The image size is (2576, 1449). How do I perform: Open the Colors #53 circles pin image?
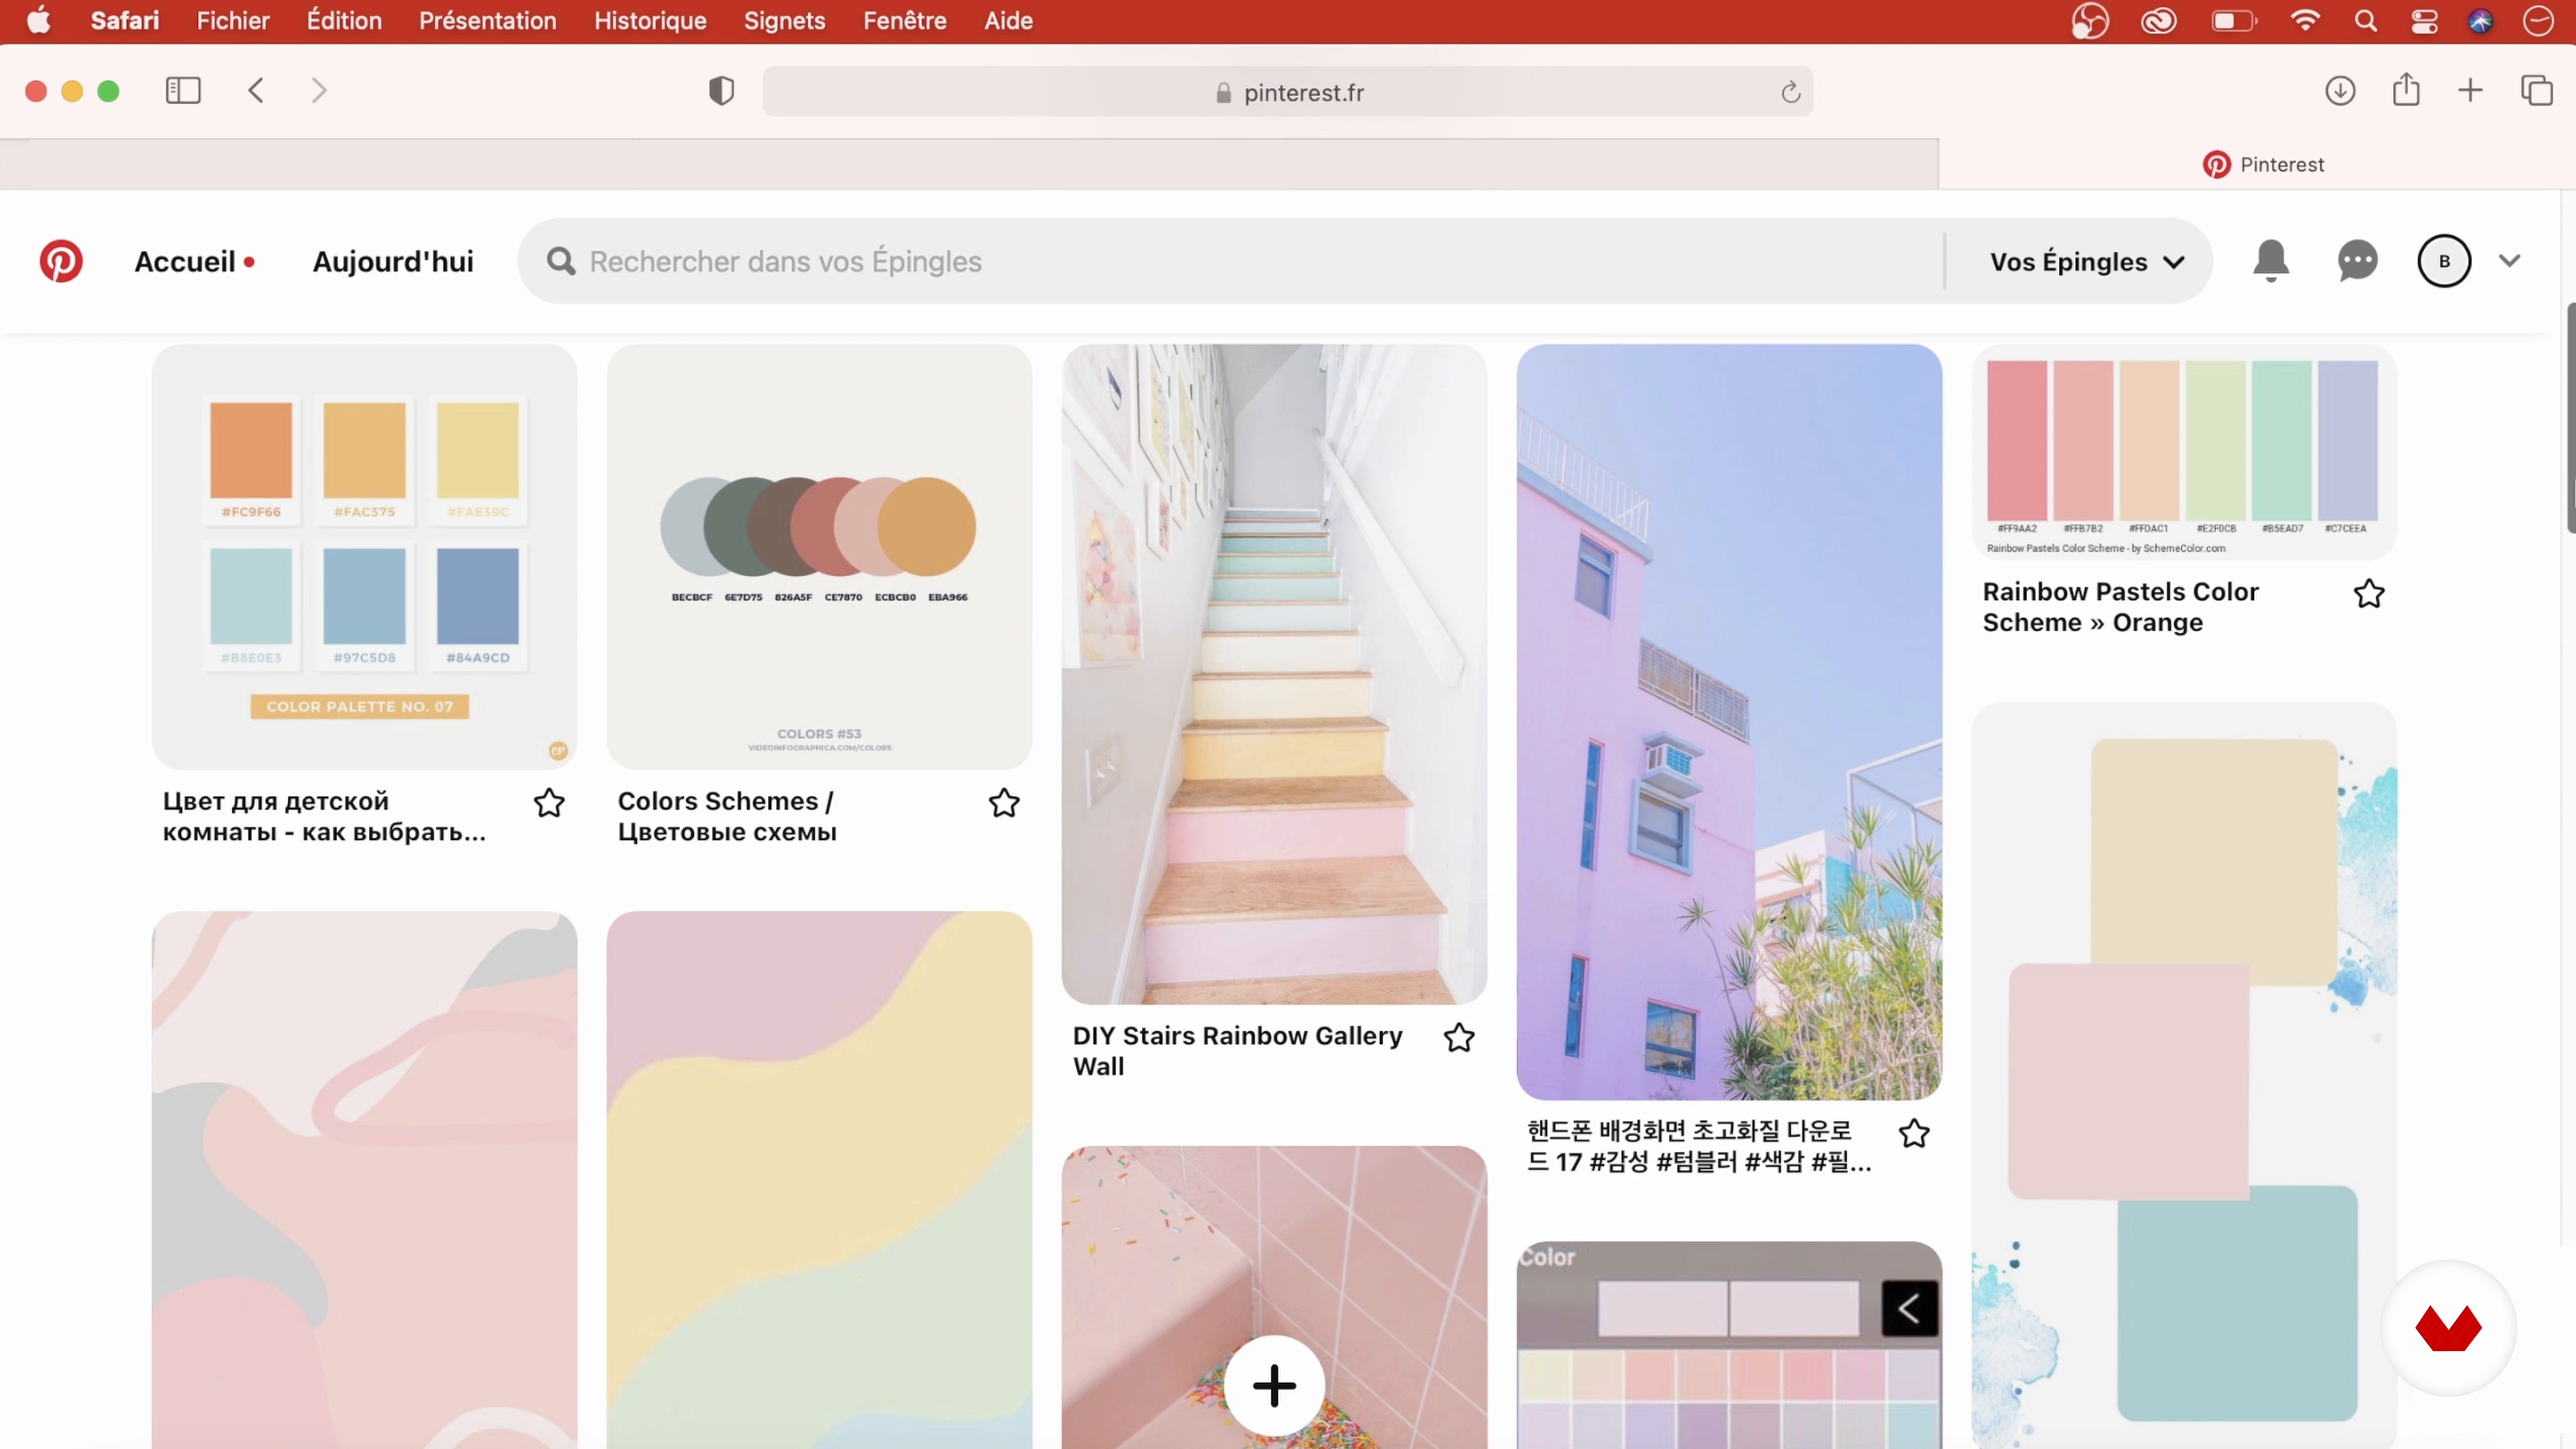tap(819, 557)
